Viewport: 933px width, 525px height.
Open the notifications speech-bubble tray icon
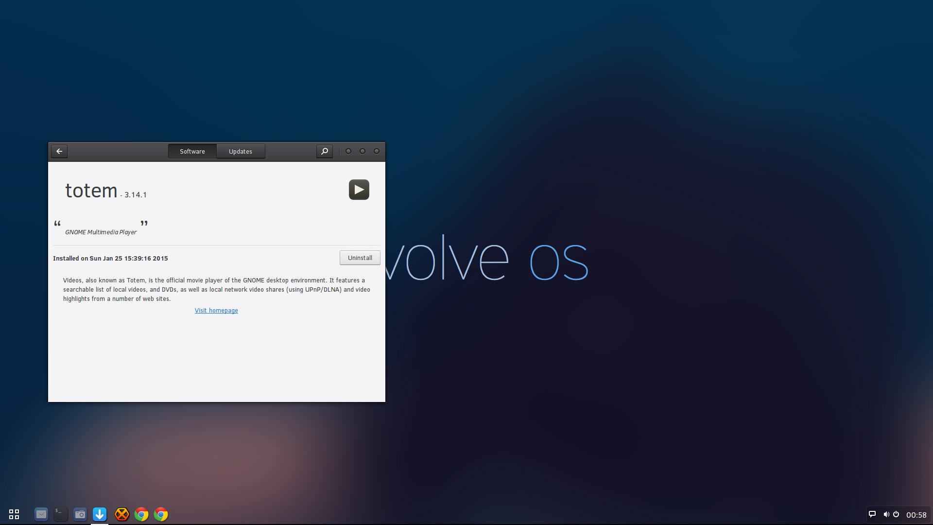tap(872, 514)
